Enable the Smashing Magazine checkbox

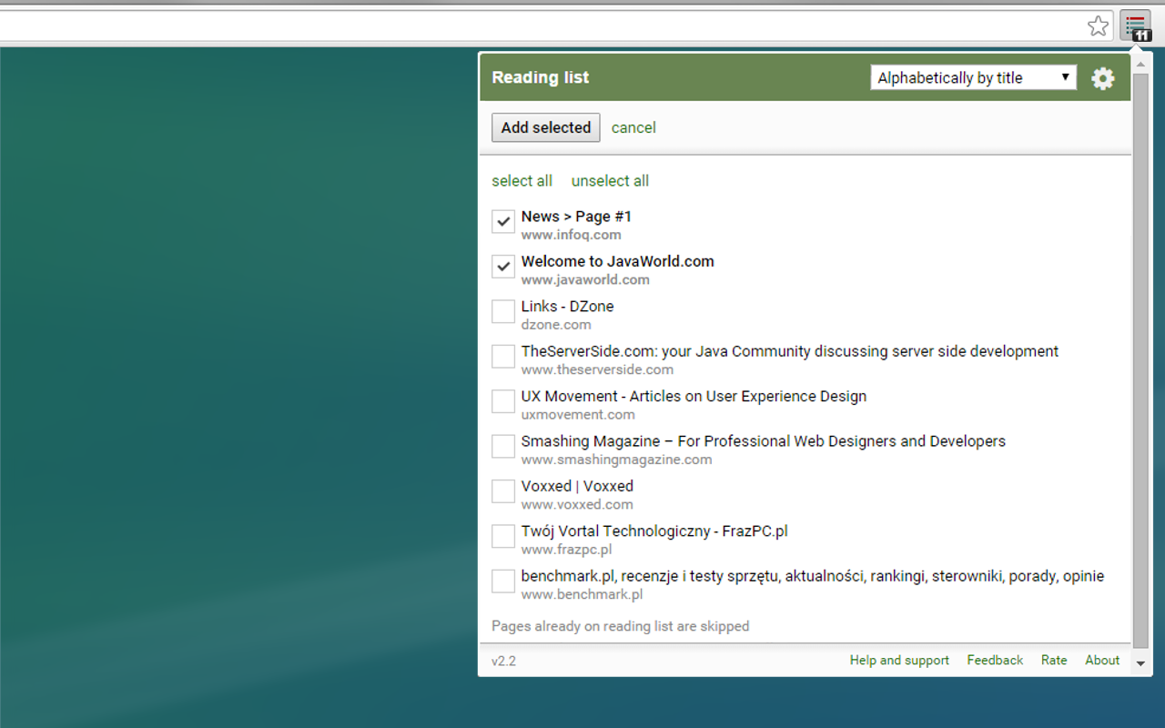click(503, 446)
